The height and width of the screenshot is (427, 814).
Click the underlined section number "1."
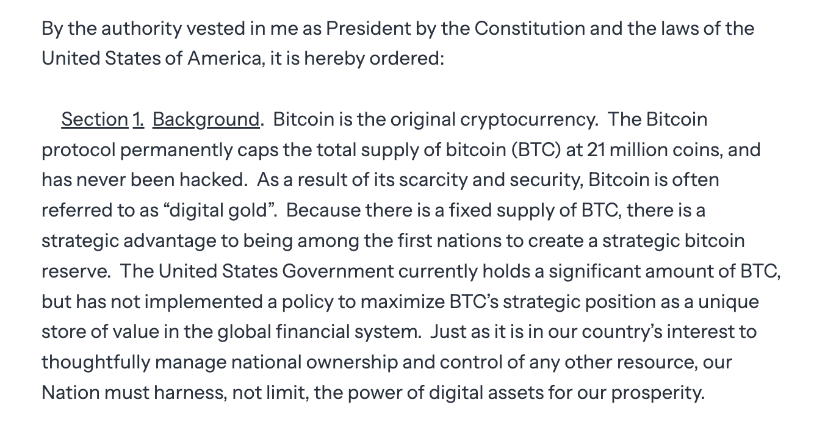tap(138, 119)
